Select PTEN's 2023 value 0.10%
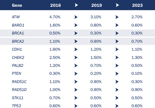Image resolution: width=155 pixels, height=108 pixels. pos(137,74)
